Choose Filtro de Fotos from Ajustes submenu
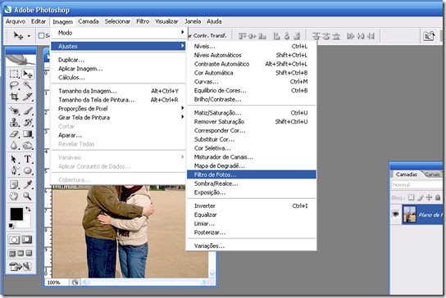Image resolution: width=446 pixels, height=298 pixels. click(x=251, y=174)
